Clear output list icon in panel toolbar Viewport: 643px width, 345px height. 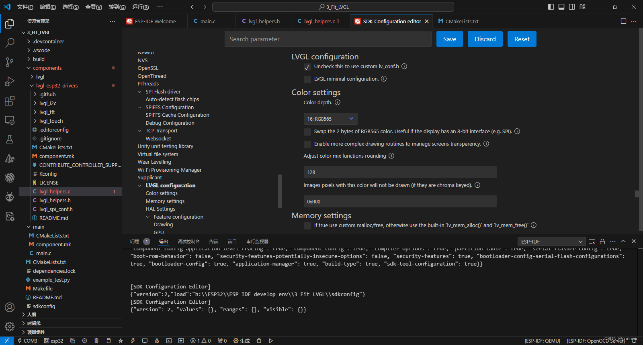point(592,241)
